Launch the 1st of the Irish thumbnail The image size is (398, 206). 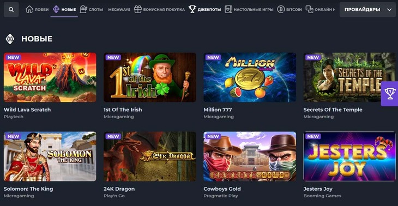point(150,77)
